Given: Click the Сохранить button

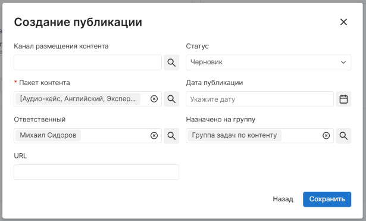Looking at the screenshot, I should pos(327,200).
